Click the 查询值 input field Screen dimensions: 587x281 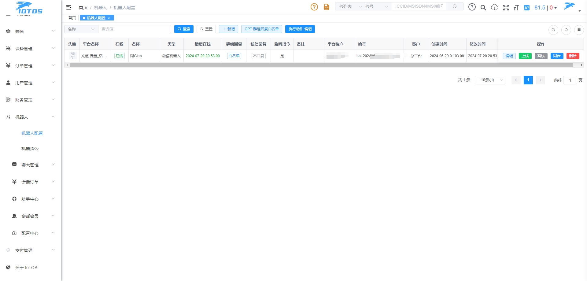point(135,29)
